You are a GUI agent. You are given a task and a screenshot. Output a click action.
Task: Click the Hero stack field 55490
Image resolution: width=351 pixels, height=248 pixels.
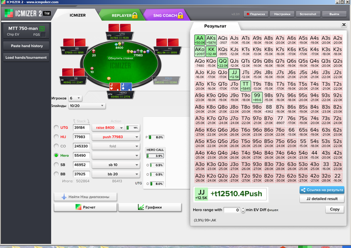[81, 155]
